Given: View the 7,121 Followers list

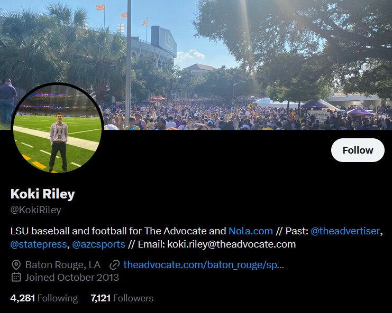Looking at the screenshot, I should [122, 298].
